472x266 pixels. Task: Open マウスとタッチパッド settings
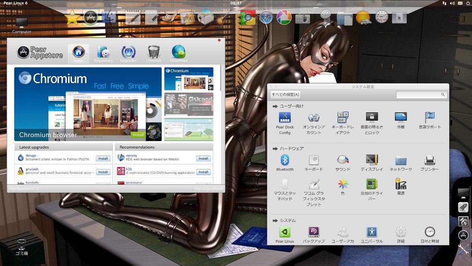285,190
